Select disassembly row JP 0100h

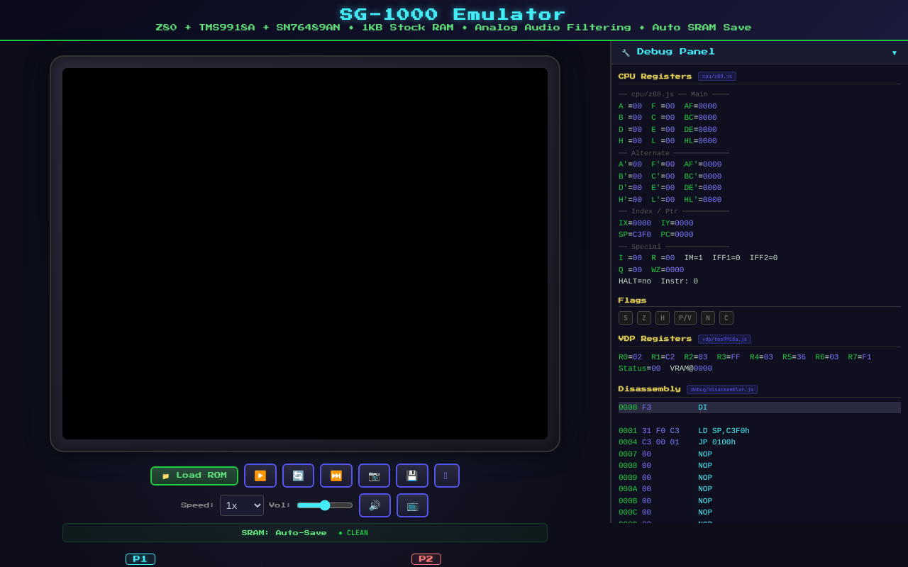[760, 442]
